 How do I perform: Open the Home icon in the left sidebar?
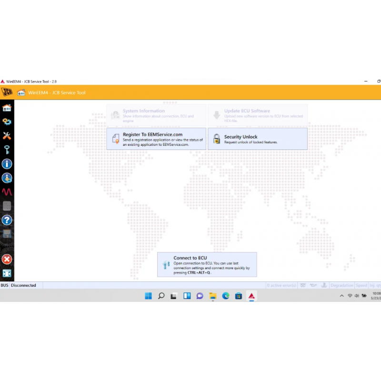coord(7,108)
